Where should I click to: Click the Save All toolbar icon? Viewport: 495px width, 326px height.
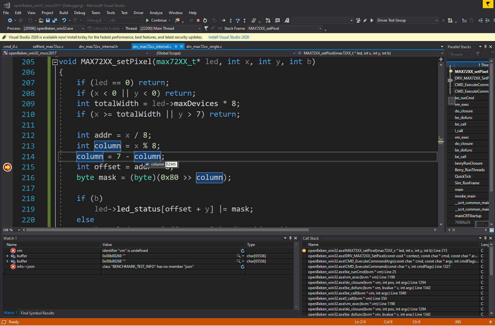(54, 20)
